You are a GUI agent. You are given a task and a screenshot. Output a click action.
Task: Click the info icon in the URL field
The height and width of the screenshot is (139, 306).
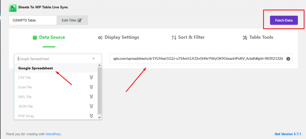288,58
